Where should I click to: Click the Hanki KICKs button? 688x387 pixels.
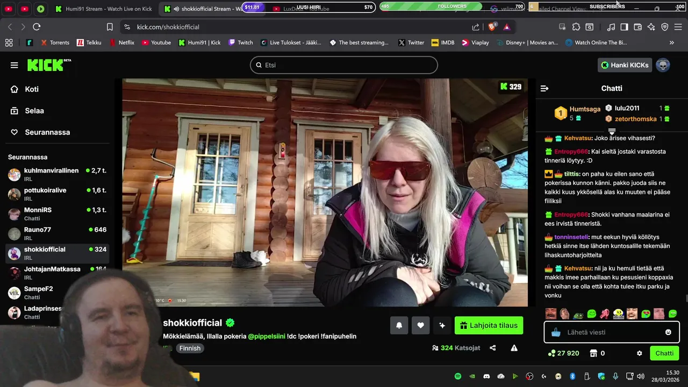625,65
